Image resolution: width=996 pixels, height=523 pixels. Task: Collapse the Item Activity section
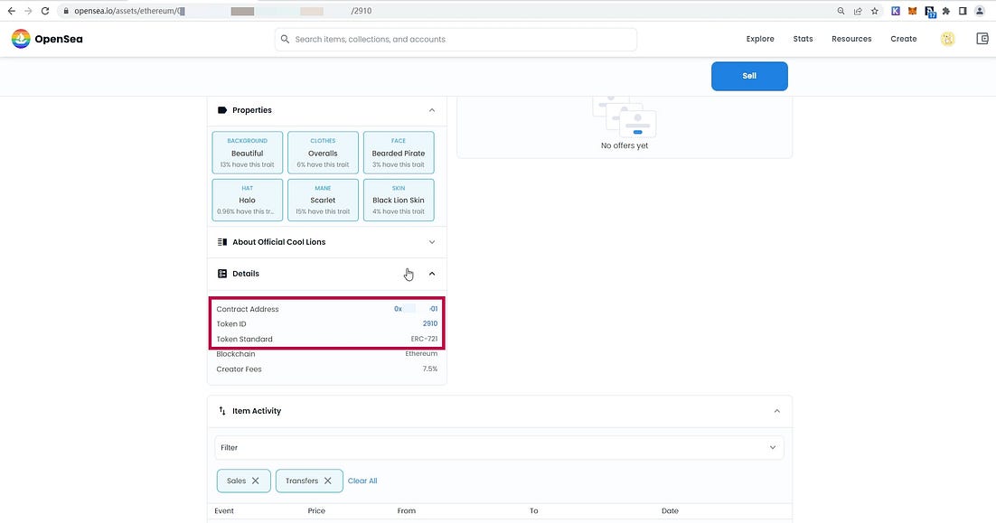click(x=777, y=411)
